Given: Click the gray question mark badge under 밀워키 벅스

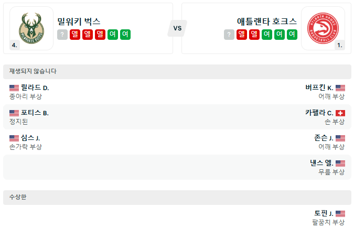Looking at the screenshot, I should point(62,35).
